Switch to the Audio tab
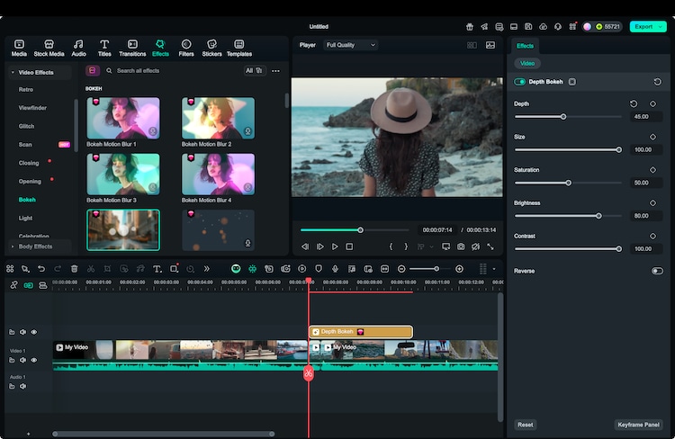Image resolution: width=675 pixels, height=439 pixels. click(x=78, y=49)
